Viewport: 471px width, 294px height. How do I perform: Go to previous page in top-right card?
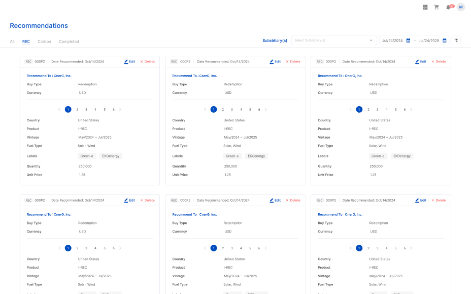(350, 109)
